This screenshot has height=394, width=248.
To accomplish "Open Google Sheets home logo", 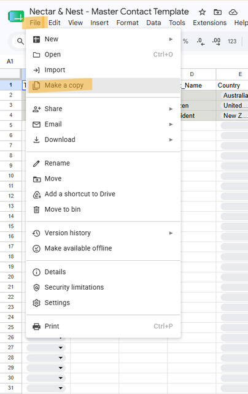I will click(16, 17).
